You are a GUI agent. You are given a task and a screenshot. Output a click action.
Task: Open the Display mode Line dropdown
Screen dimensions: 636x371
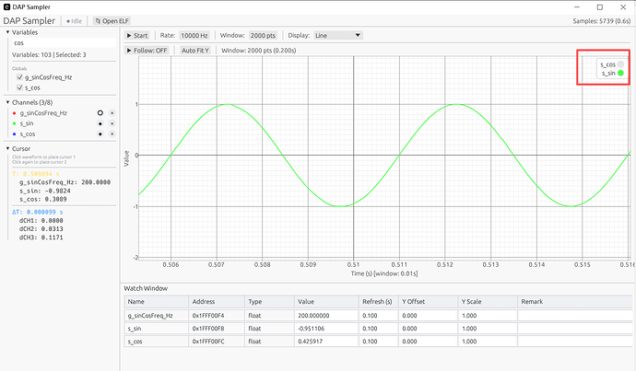338,36
